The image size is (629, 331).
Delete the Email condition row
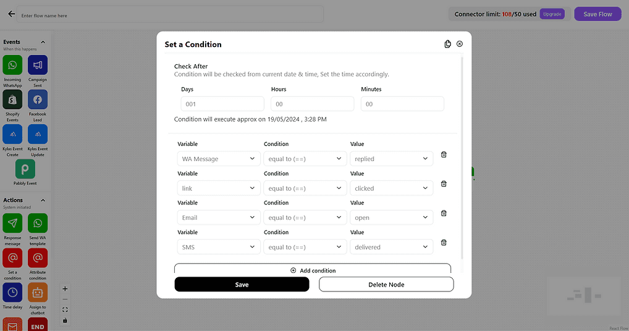[x=444, y=213]
